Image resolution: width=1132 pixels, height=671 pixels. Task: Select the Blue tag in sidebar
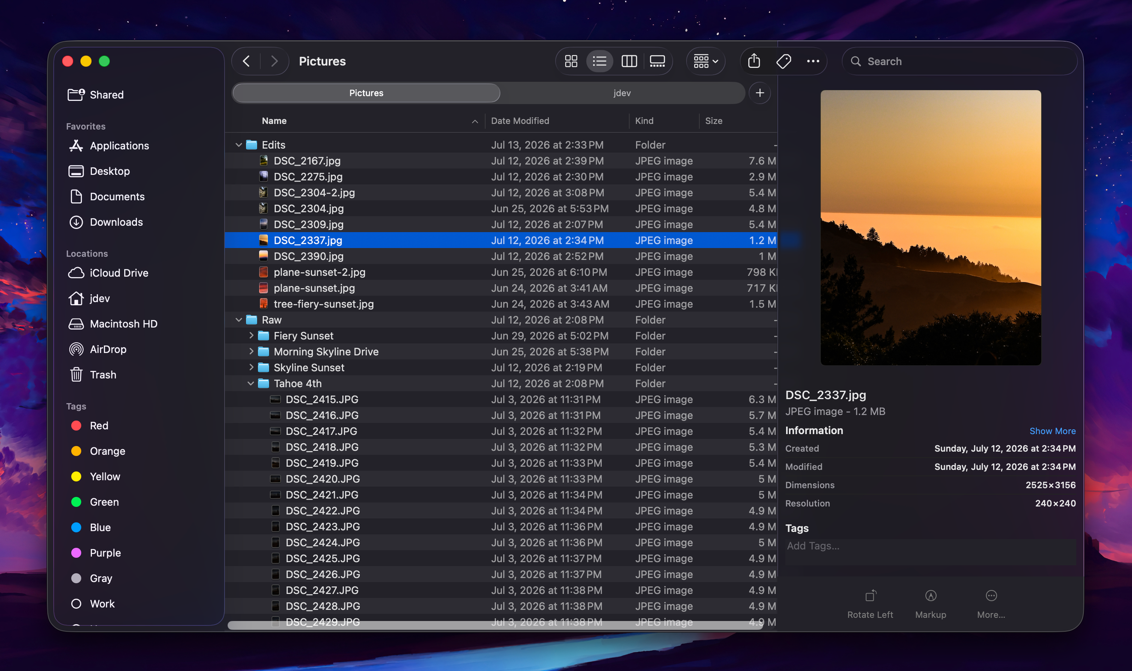click(100, 527)
